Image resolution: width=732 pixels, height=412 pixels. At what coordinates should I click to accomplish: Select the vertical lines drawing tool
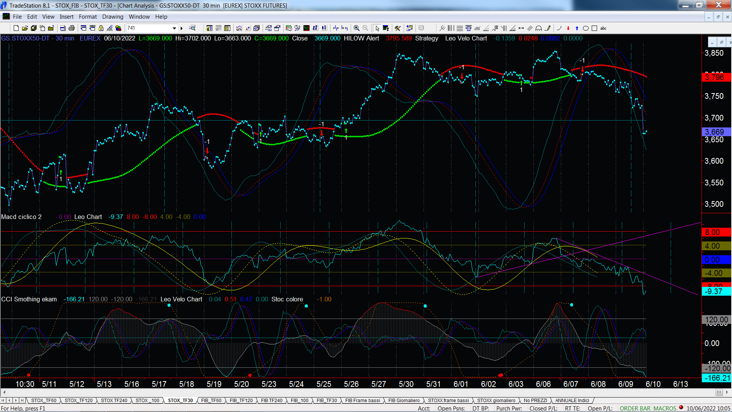(x=451, y=28)
